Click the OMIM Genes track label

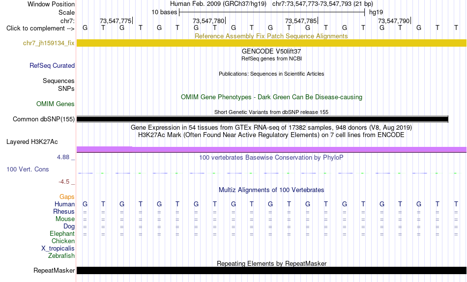pyautogui.click(x=56, y=104)
